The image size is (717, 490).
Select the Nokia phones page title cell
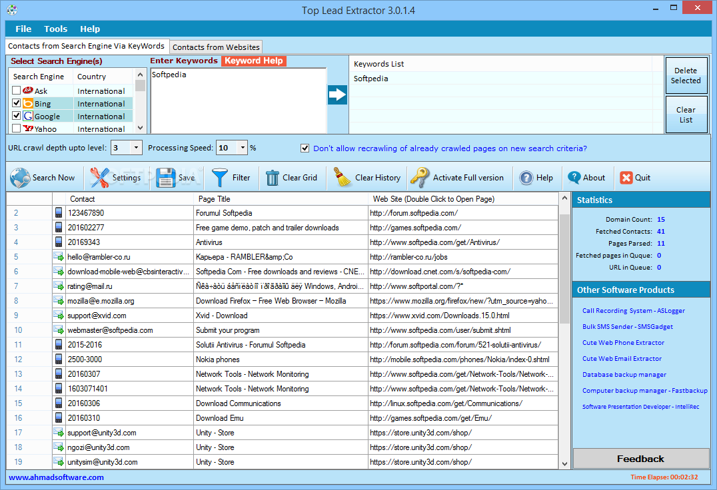tap(281, 359)
